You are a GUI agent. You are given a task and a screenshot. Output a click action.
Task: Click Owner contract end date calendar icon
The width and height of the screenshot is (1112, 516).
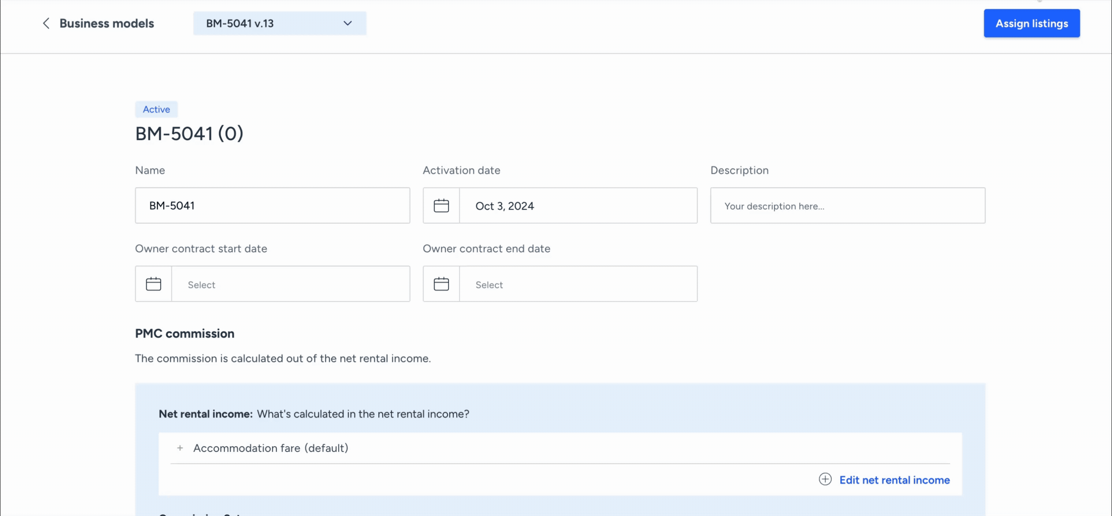(441, 284)
